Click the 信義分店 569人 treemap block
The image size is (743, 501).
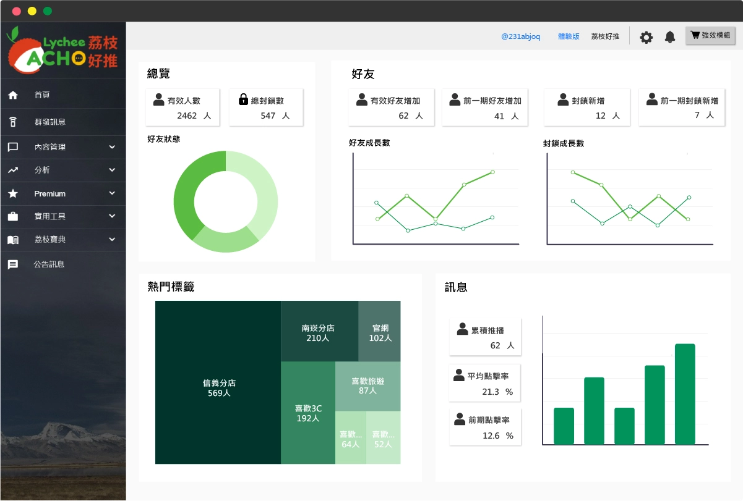click(218, 388)
